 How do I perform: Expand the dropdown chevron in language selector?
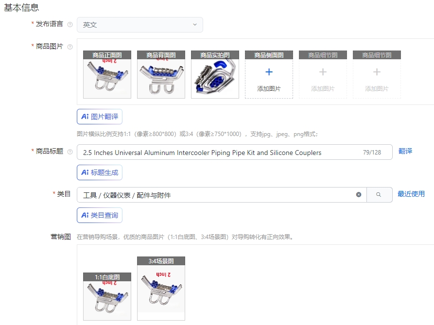(x=195, y=25)
